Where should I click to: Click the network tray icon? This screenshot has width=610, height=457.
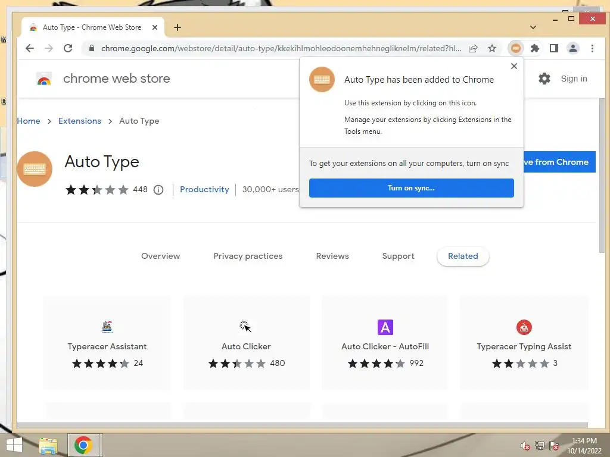(540, 445)
